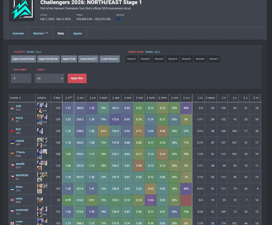Click the Min # Rnds input field

tap(21, 79)
